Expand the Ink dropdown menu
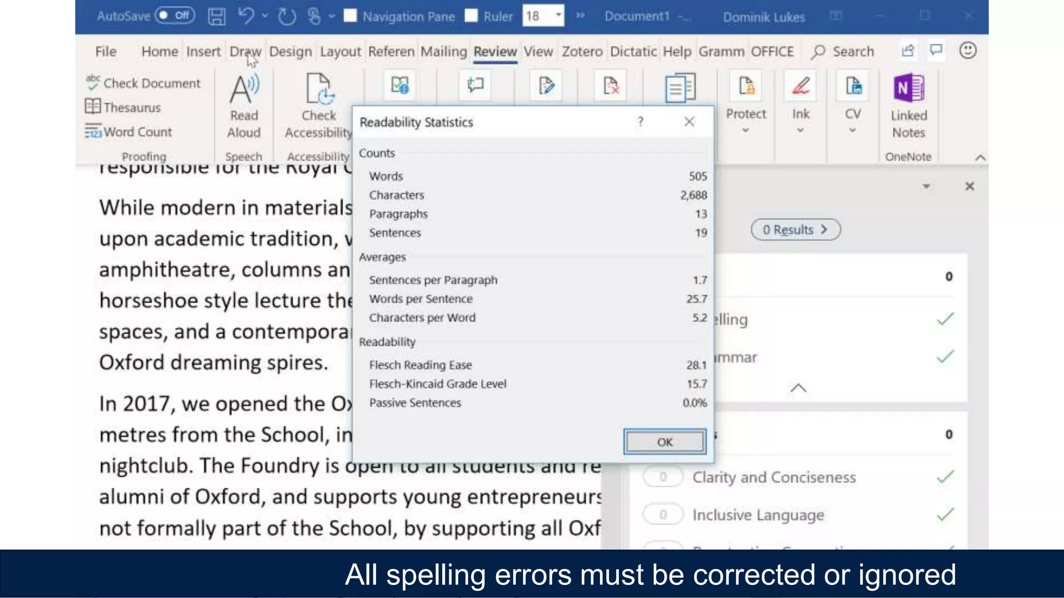 click(x=800, y=130)
